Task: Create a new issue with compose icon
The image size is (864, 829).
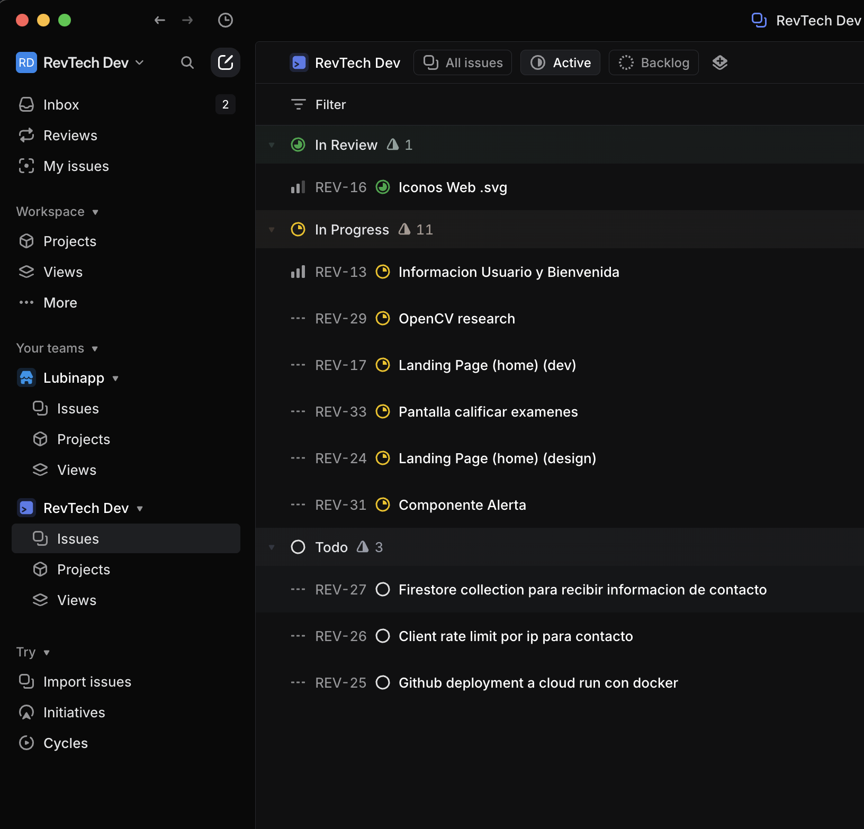Action: pos(226,62)
